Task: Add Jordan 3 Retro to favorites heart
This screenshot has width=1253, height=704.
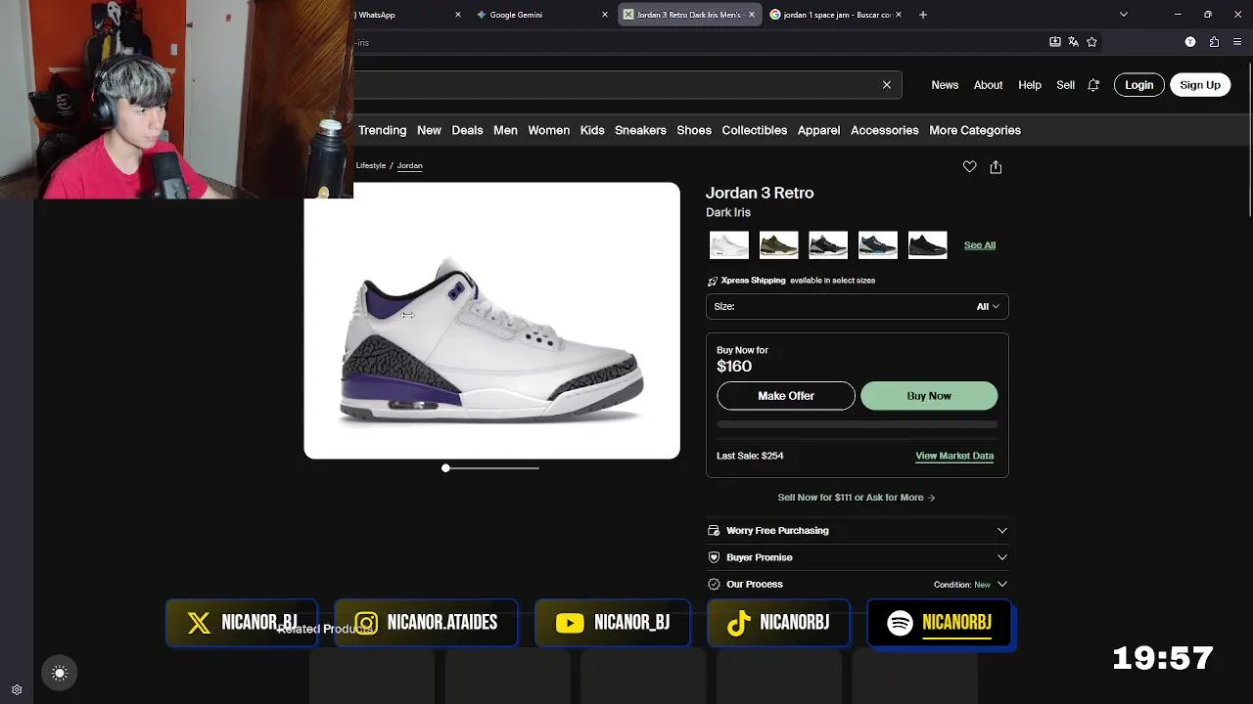Action: tap(969, 167)
